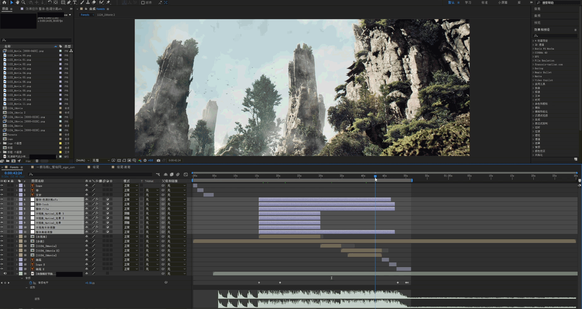This screenshot has height=309, width=582.
Task: Expand the 3D 通道 effects category
Action: (x=533, y=45)
